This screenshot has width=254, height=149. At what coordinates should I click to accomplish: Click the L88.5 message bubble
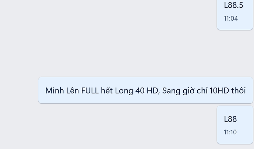pos(235,15)
